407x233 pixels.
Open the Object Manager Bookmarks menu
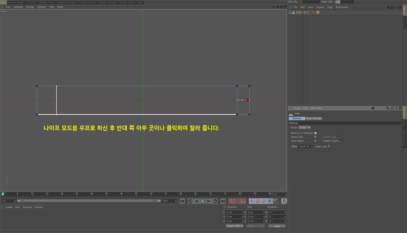click(x=341, y=7)
